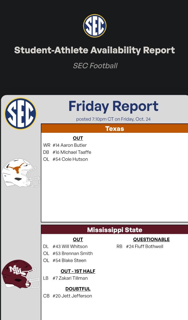This screenshot has height=320, width=188.
Task: Click the large SEC logo beside Friday Report
Action: coord(21,114)
